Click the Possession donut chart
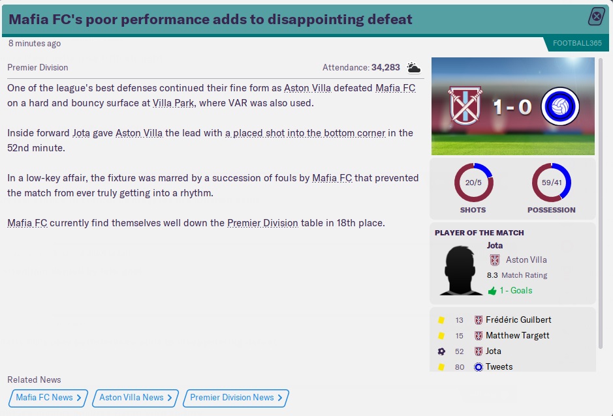613x416 pixels. tap(551, 183)
